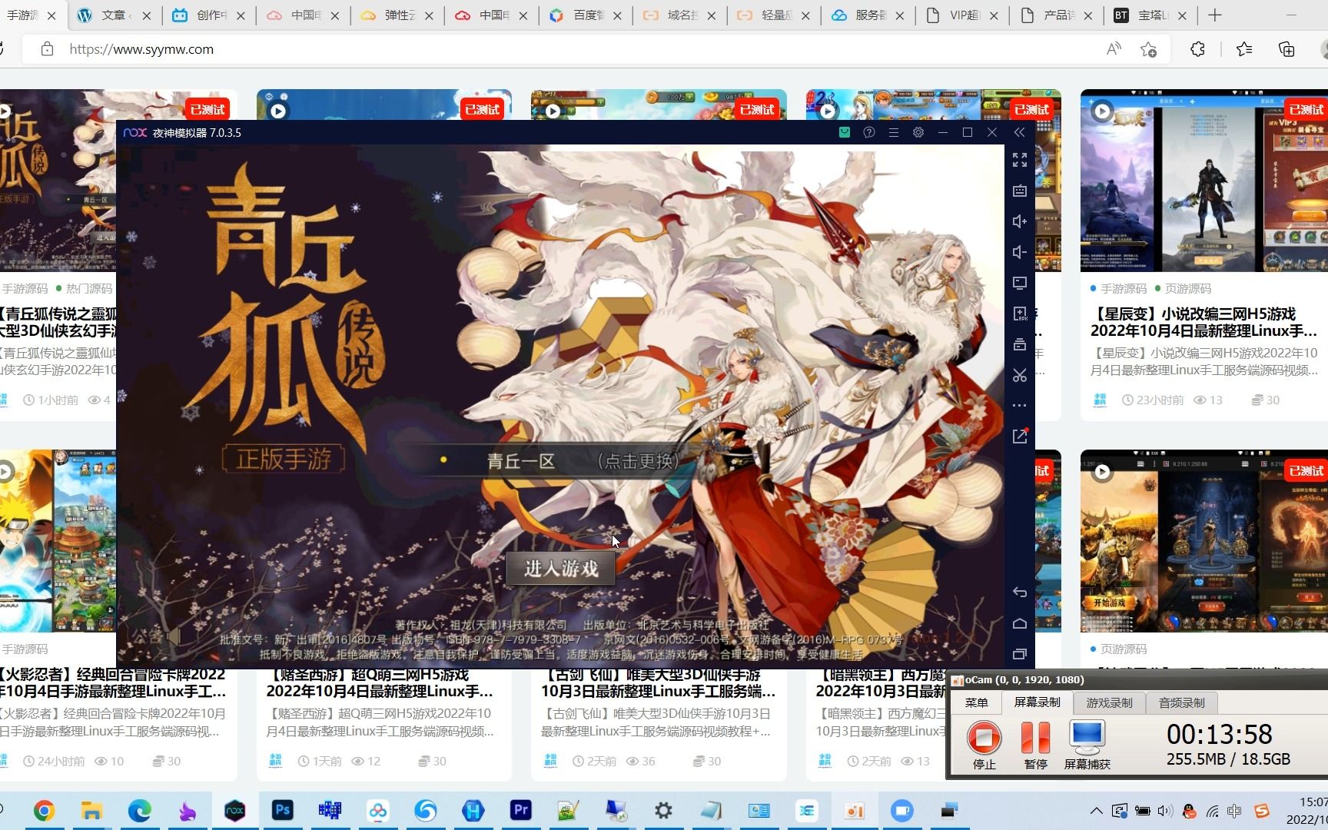Open Windows Settings gear on taskbar
Viewport: 1328px width, 830px height.
click(663, 810)
